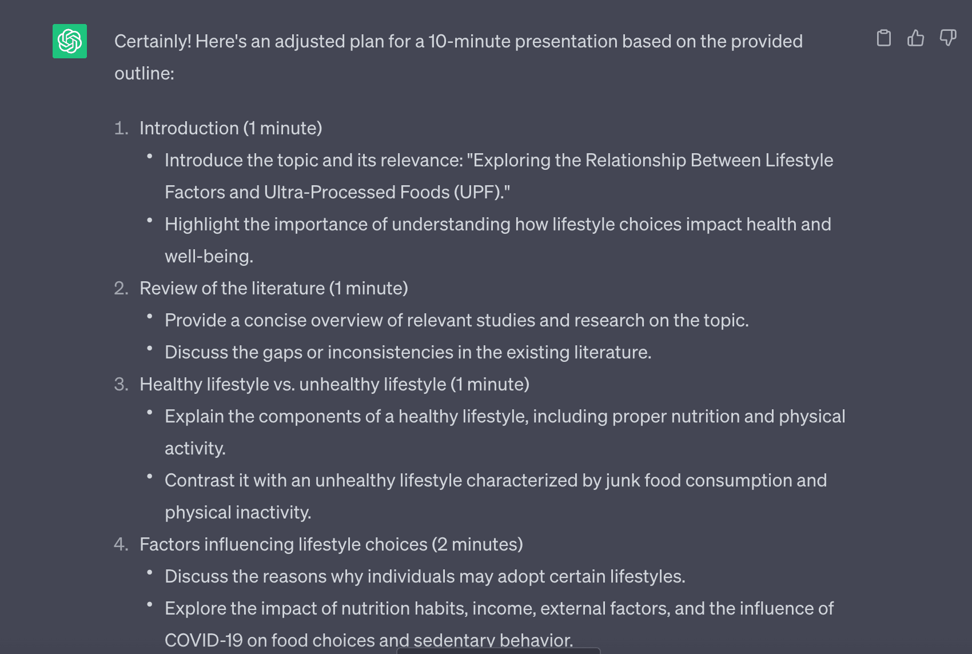The height and width of the screenshot is (654, 972).
Task: Click the 'Certainly! Here's an adjusted plan' sentence
Action: 459,57
